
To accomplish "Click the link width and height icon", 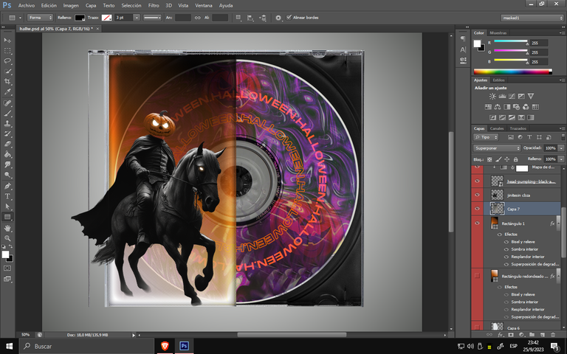I will pos(197,18).
